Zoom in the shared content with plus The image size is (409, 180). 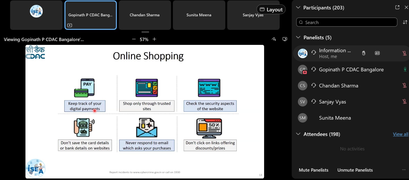coord(154,39)
